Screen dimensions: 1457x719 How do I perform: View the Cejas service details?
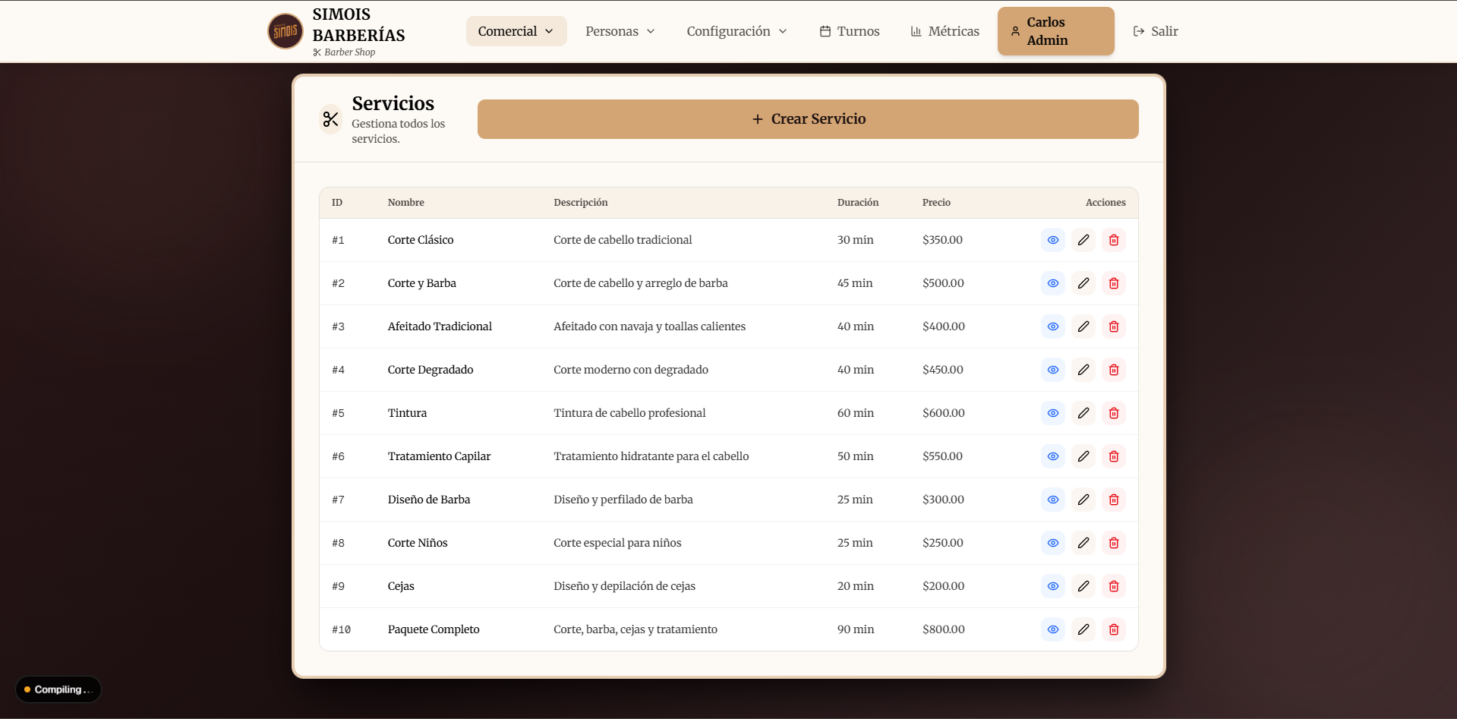coord(1053,586)
